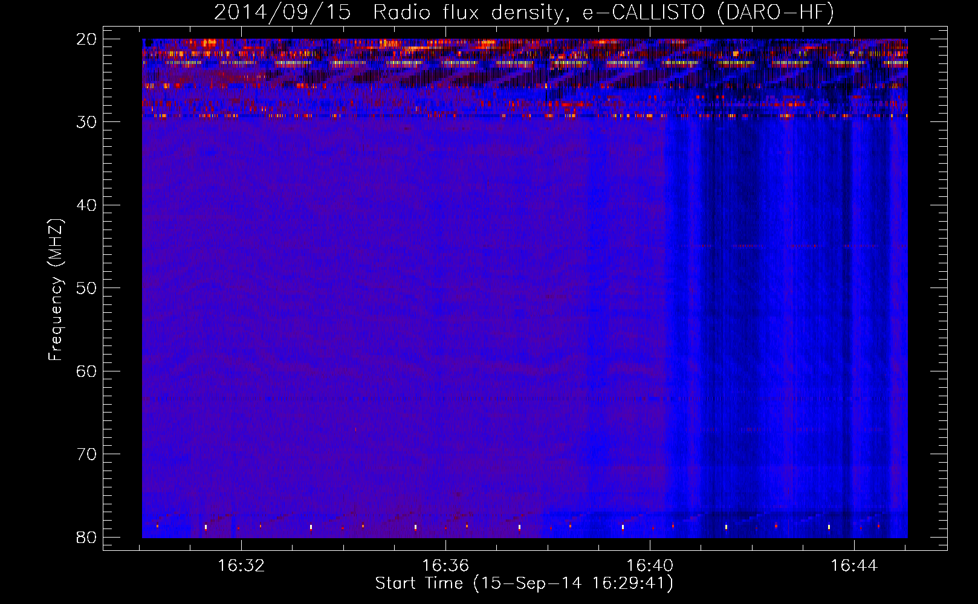
Task: Click the "Frequency (MHZ)" y-axis label
Action: tap(56, 291)
